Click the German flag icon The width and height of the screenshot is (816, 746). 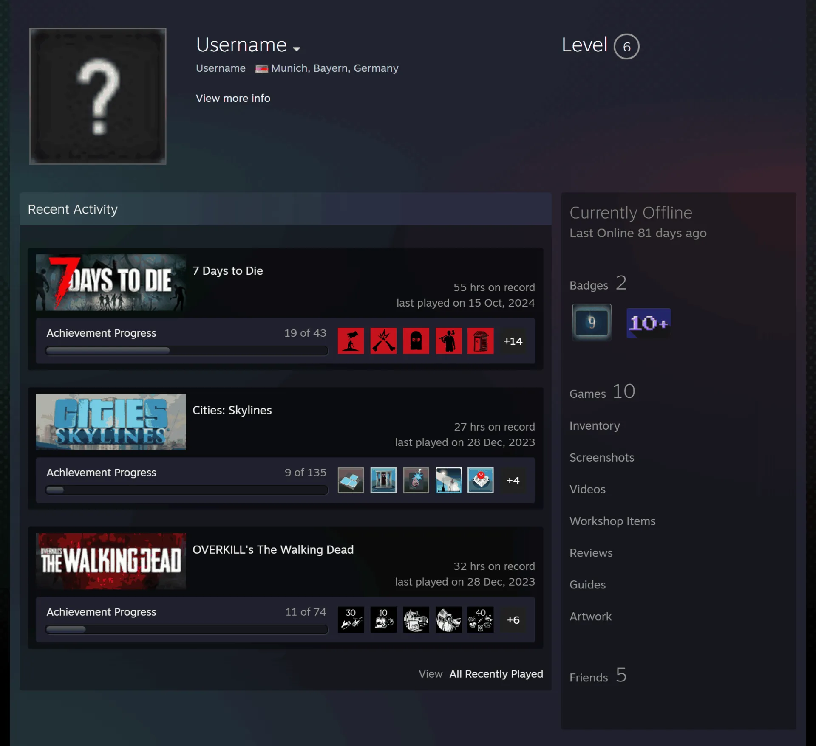pos(261,69)
